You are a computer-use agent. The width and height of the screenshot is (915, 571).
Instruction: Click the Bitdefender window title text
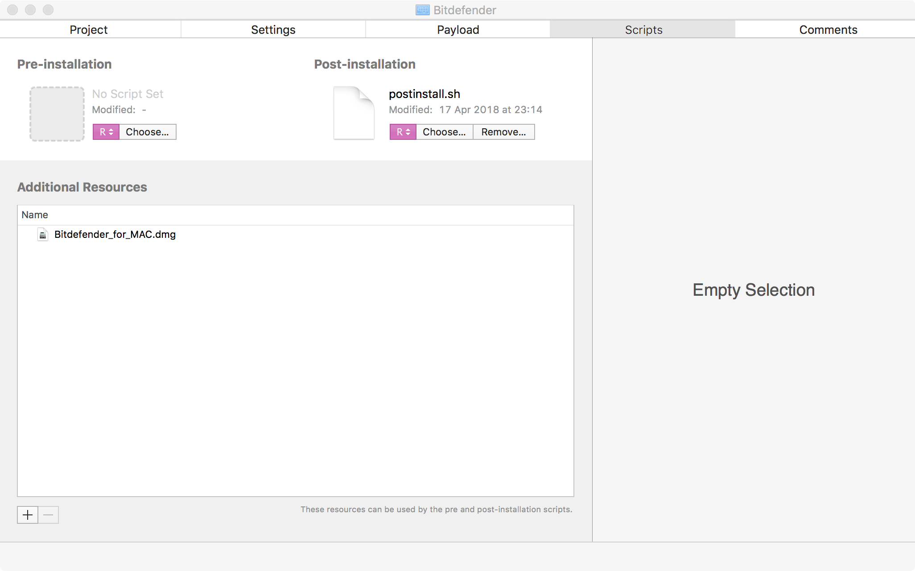(x=465, y=10)
